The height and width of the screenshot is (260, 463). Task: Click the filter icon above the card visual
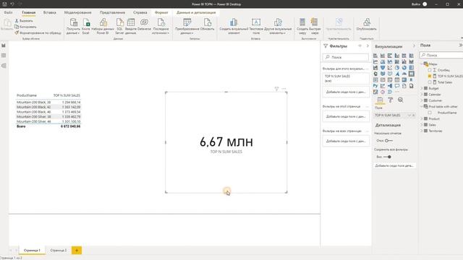coord(276,88)
